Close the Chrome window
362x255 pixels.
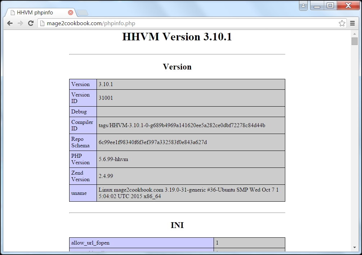tap(348, 5)
